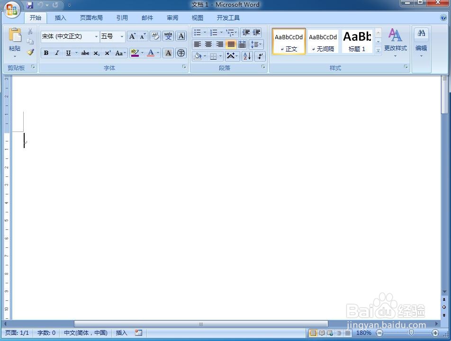Click 180% zoom level button
The width and height of the screenshot is (451, 341).
363,333
